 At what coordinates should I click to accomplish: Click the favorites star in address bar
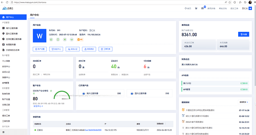tap(230, 2)
